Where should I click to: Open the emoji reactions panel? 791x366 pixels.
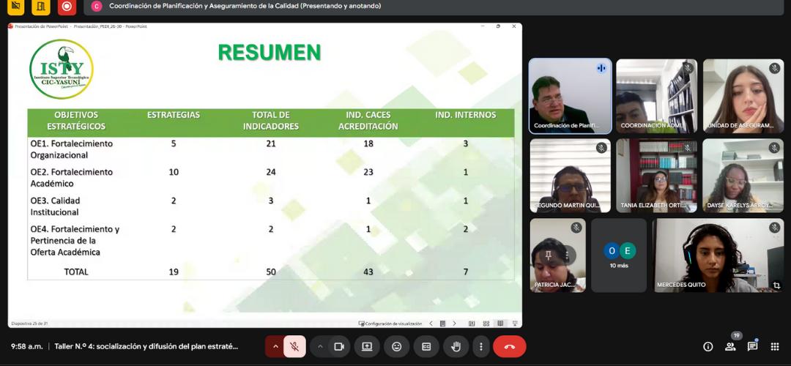pos(396,346)
